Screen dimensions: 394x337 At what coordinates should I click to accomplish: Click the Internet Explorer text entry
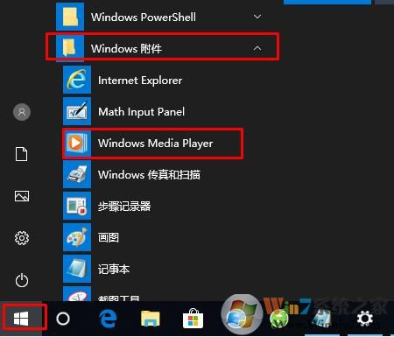point(140,81)
